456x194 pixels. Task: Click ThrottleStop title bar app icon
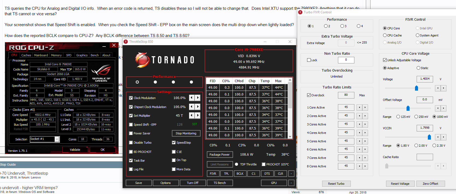[126, 42]
